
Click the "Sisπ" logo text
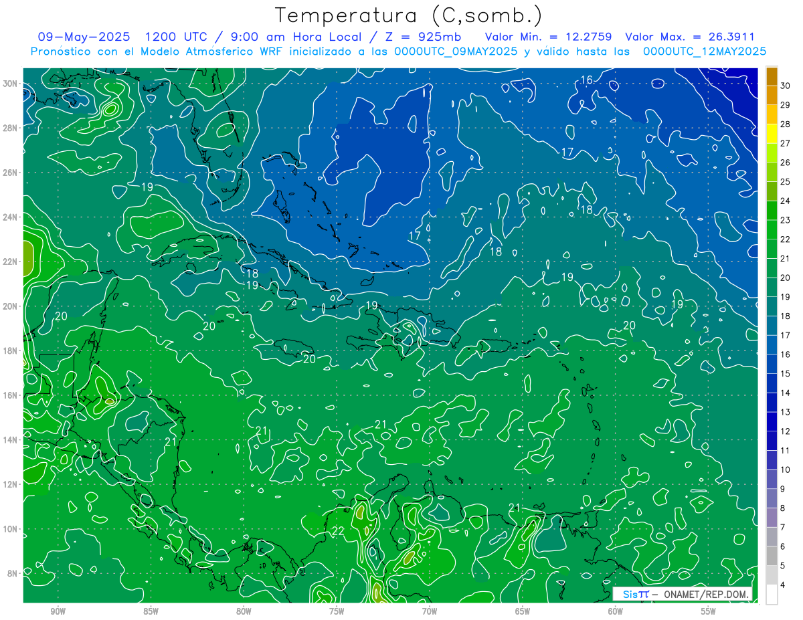[636, 594]
